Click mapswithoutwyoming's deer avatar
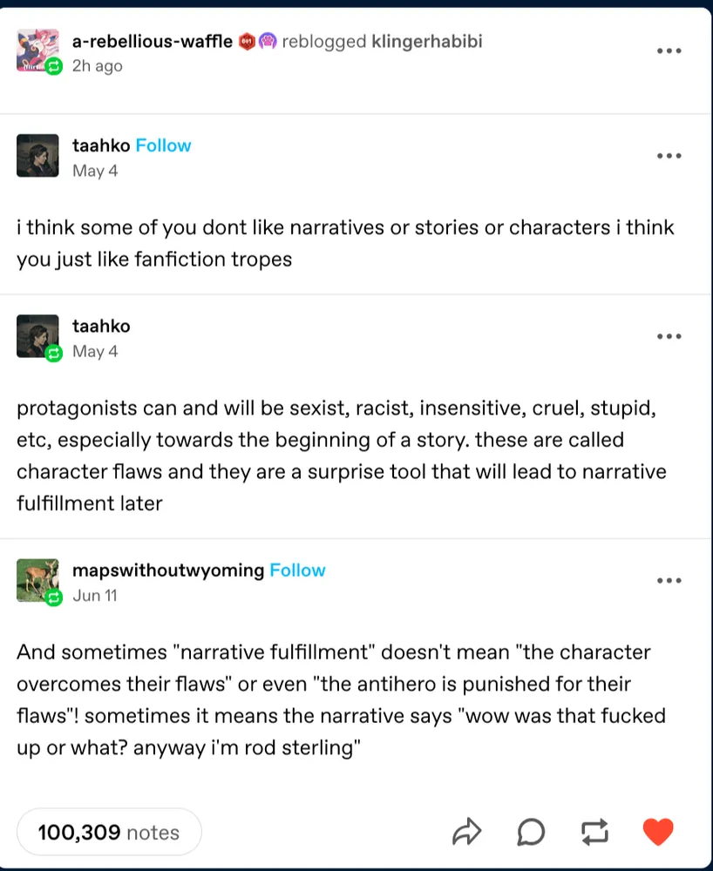 point(37,580)
